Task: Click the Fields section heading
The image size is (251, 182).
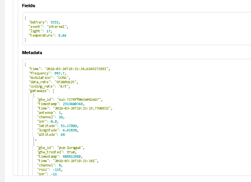Action: 28,6
